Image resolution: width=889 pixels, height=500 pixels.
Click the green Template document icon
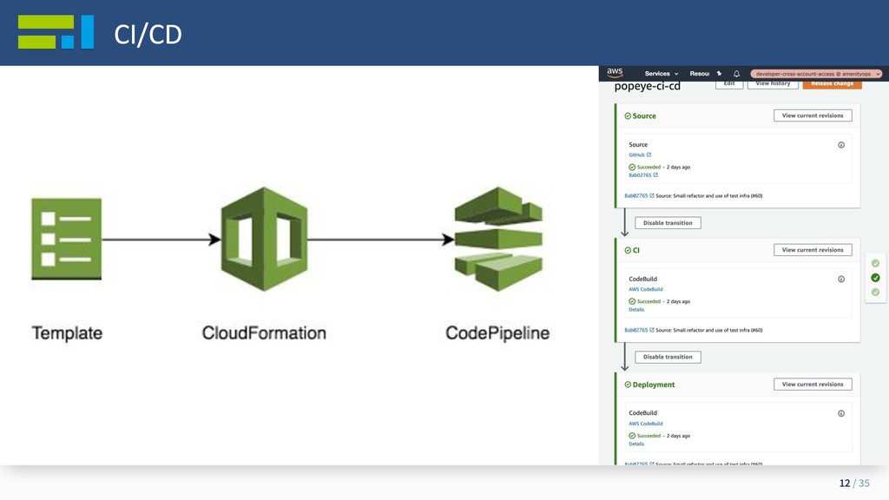tap(66, 239)
